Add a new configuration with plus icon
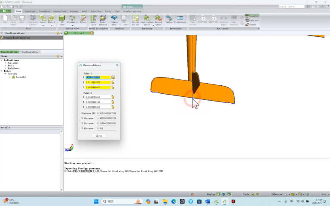The height and width of the screenshot is (206, 330). (58, 33)
